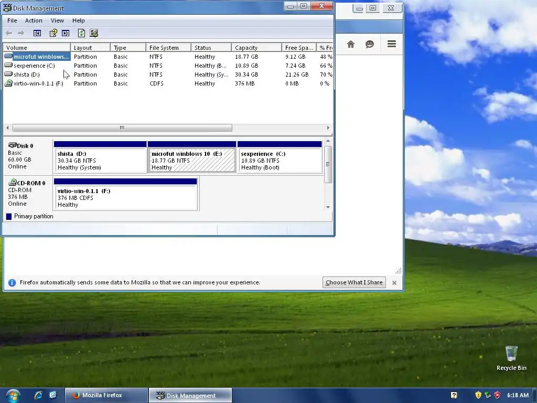Sort by Status column header
This screenshot has height=403, width=537.
click(211, 48)
